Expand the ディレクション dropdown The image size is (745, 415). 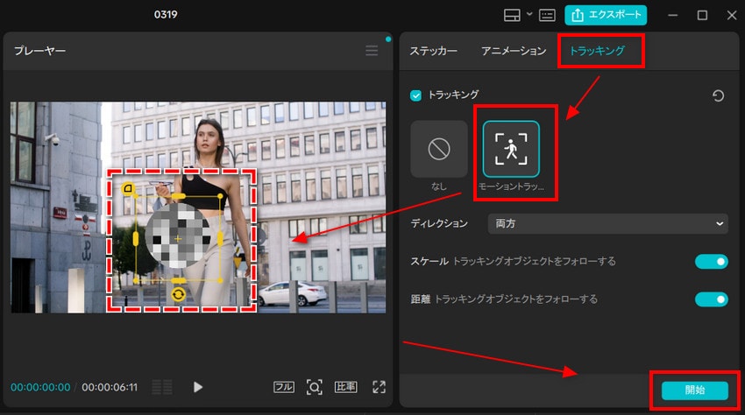(607, 224)
